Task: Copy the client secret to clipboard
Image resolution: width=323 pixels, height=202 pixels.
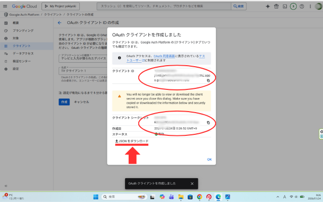Action: pyautogui.click(x=208, y=122)
